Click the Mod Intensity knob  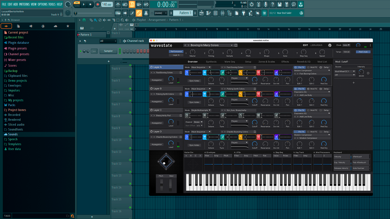point(361,72)
